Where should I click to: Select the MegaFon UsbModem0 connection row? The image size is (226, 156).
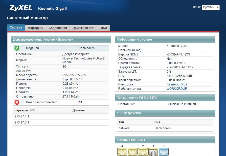[61, 48]
